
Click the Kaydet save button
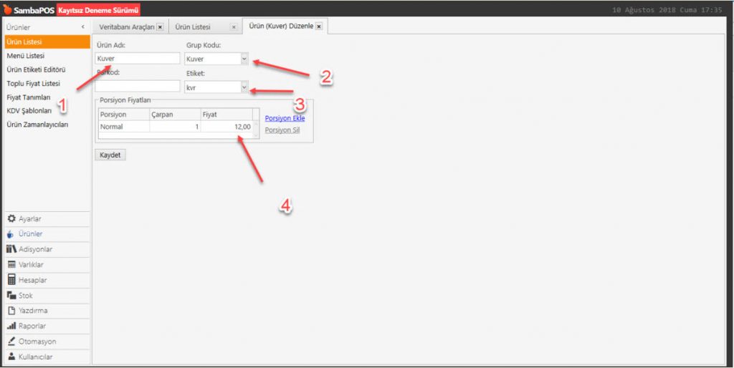tap(110, 155)
